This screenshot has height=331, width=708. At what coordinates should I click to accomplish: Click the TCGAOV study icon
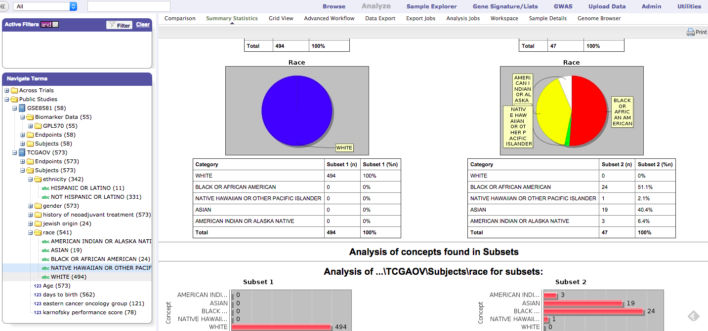pyautogui.click(x=22, y=152)
